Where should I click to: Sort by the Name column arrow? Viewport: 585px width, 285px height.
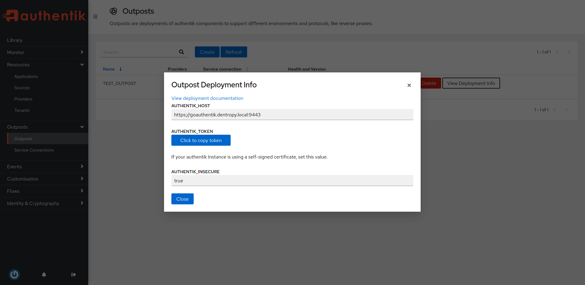click(120, 69)
